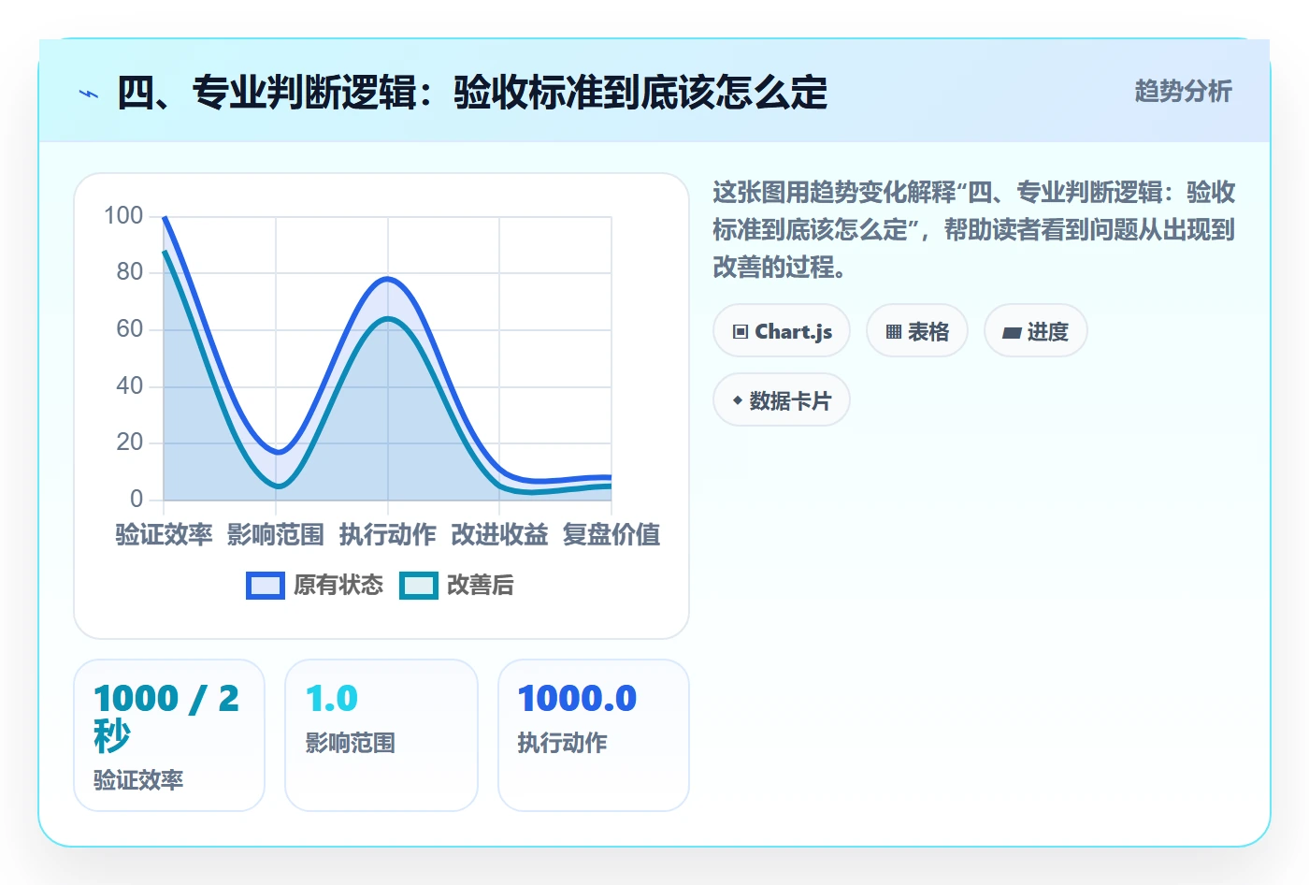The height and width of the screenshot is (885, 1309).
Task: Click the 执行动作 x-axis label
Action: [388, 535]
